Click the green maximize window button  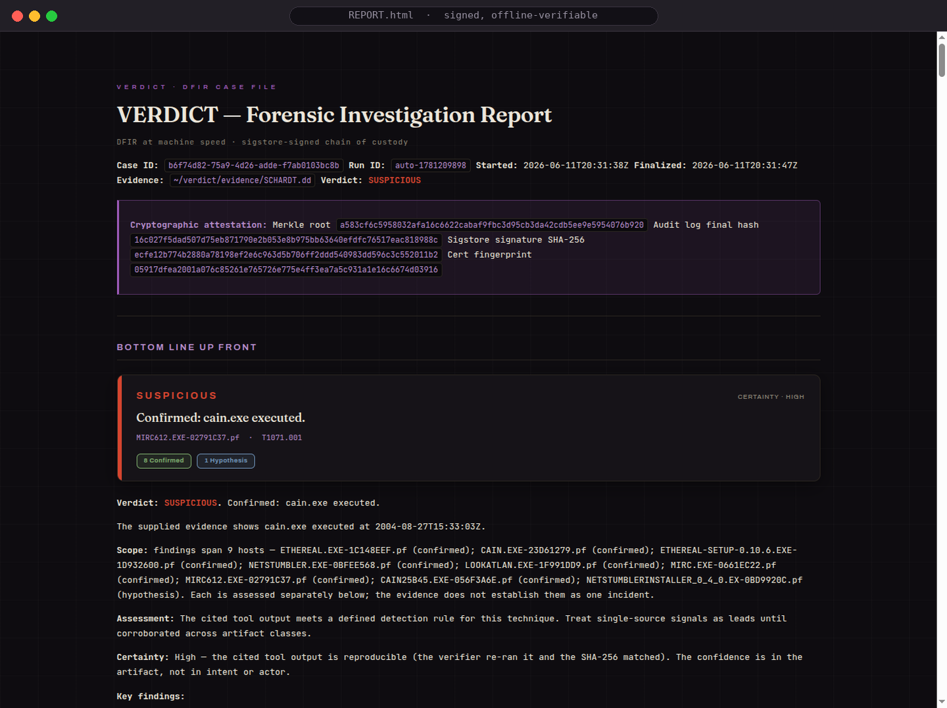pyautogui.click(x=52, y=16)
